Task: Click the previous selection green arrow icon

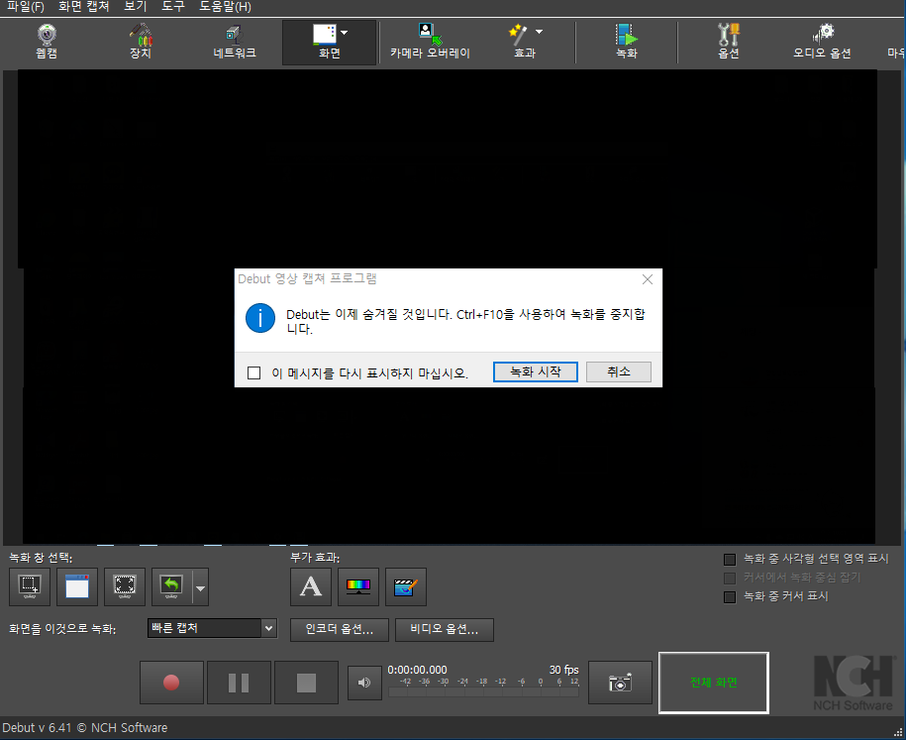Action: tap(171, 586)
